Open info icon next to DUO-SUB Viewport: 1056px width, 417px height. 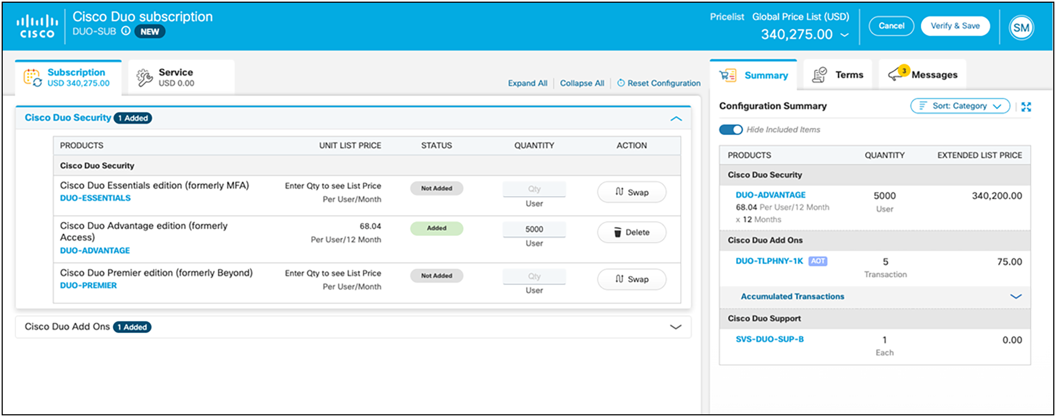tap(126, 31)
